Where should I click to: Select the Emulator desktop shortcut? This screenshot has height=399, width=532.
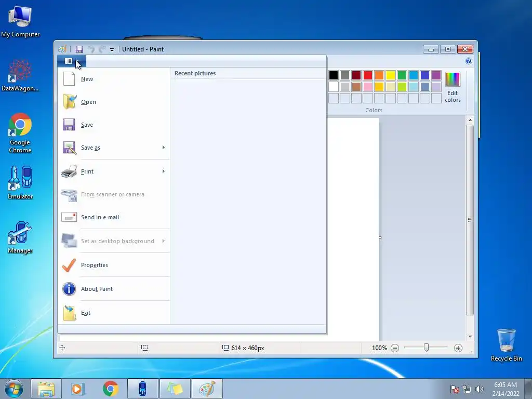20,182
